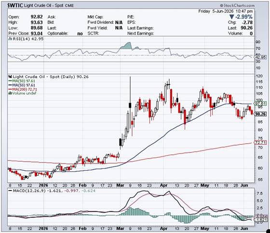Screen dimensions: 270x233
Task: Click the Next Earnings label
Action: 141,33
